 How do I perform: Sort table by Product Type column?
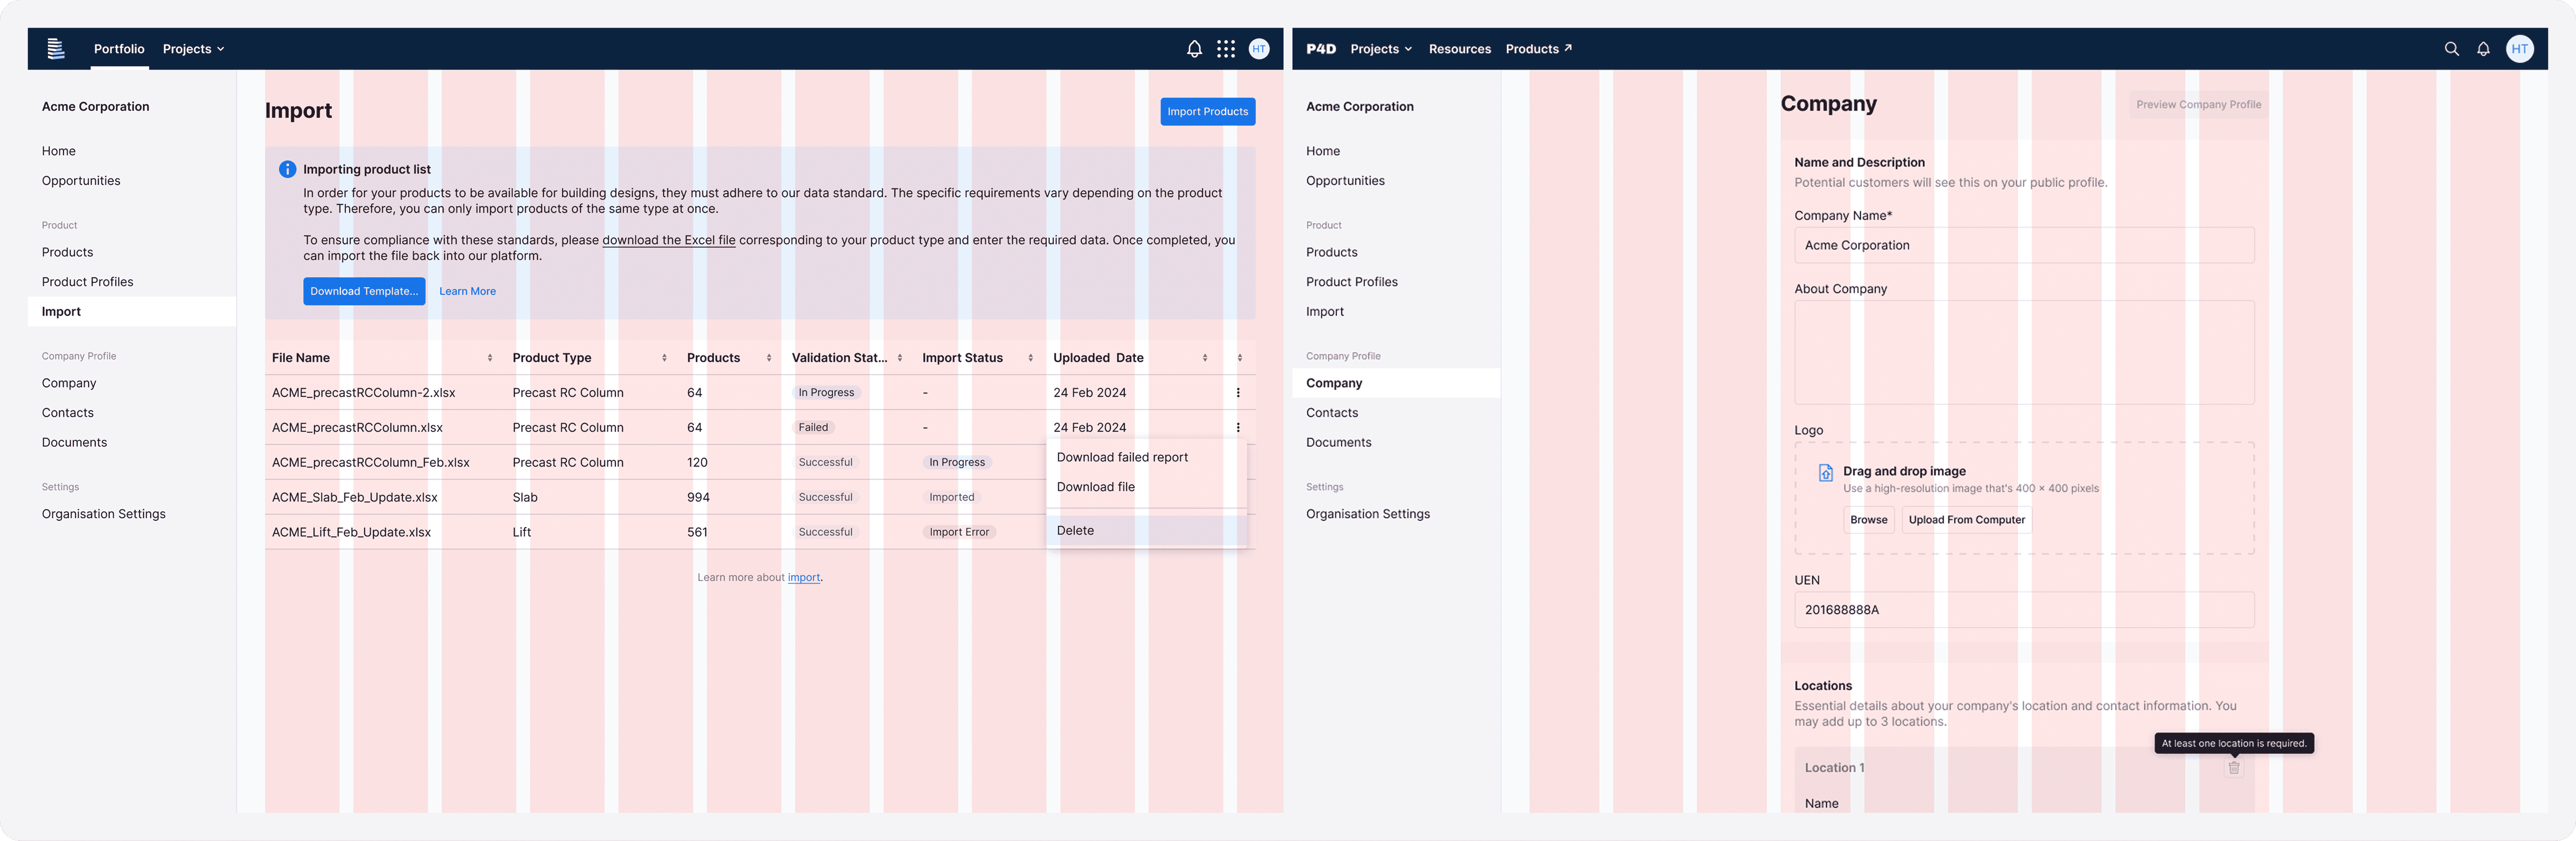pos(664,358)
